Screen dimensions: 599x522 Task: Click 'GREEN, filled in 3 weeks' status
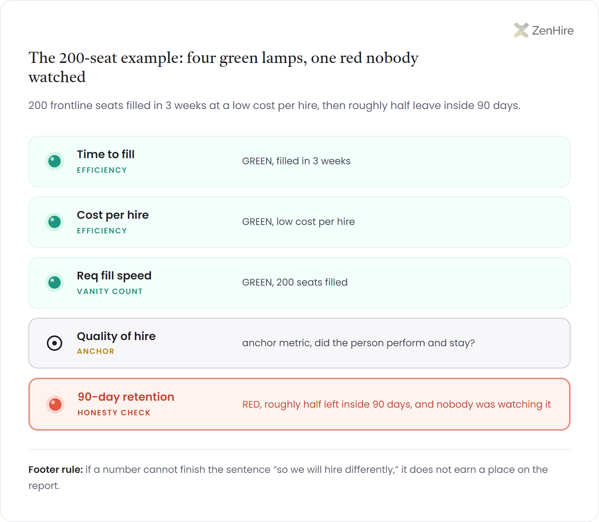296,161
